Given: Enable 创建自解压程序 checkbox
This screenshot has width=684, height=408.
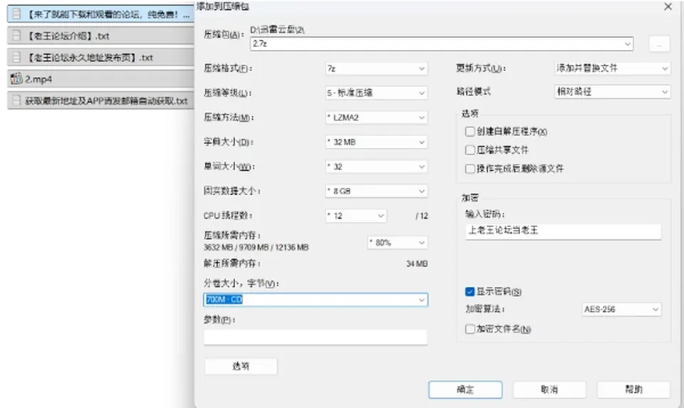Looking at the screenshot, I should click(470, 132).
